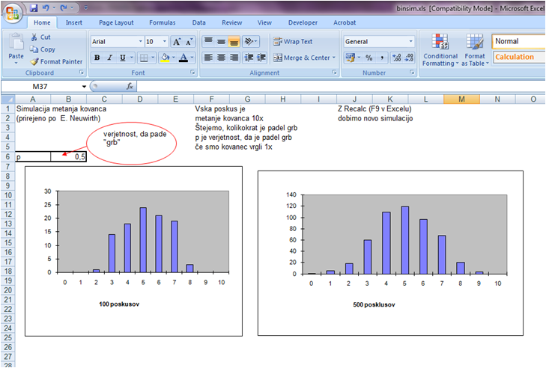Save workbook from Quick Access toolbar

[x=34, y=7]
